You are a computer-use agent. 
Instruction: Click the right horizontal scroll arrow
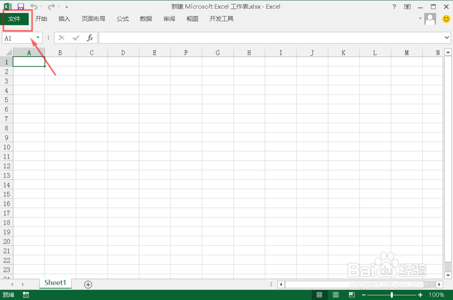[x=439, y=285]
